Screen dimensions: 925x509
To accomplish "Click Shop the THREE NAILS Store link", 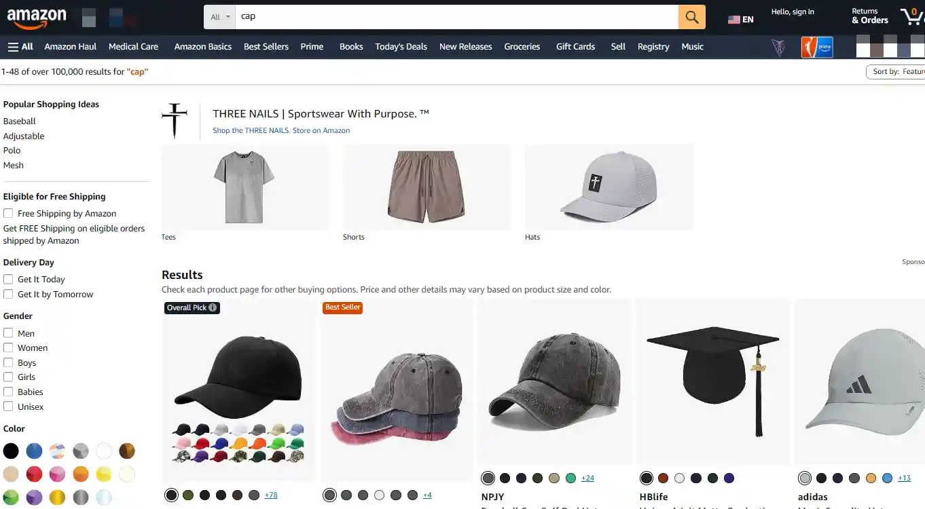I will click(x=281, y=130).
